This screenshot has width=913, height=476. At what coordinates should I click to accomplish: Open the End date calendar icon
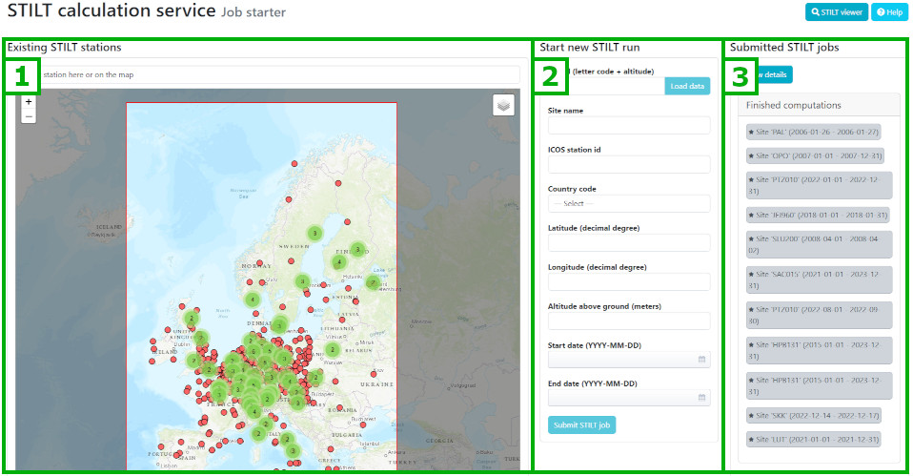coord(701,398)
